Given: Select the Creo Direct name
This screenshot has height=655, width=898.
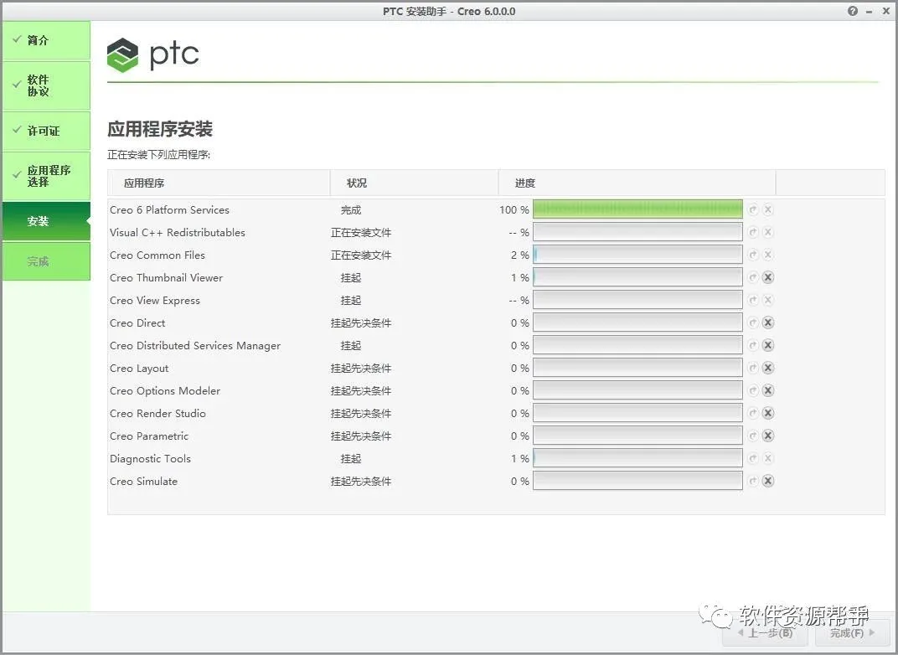Looking at the screenshot, I should (137, 323).
